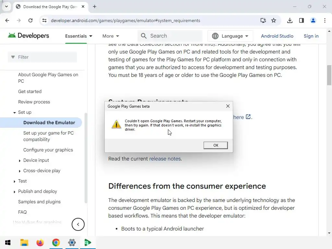
Task: Open the Chrome side panel
Action: pyautogui.click(x=302, y=20)
